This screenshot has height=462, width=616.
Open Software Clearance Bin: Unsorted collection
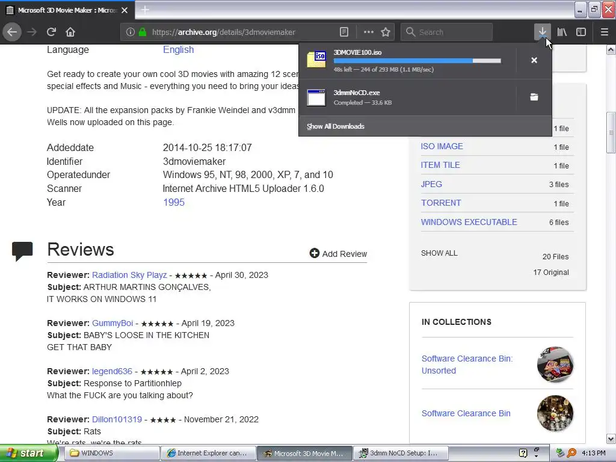pos(467,365)
